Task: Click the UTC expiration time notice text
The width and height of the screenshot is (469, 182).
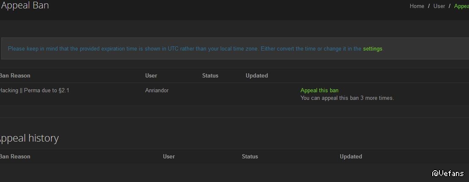Action: pos(184,49)
